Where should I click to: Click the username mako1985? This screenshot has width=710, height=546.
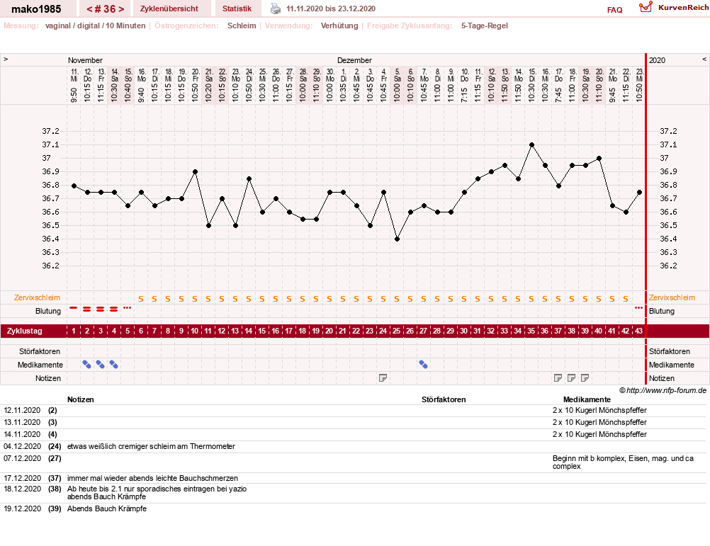pyautogui.click(x=36, y=9)
